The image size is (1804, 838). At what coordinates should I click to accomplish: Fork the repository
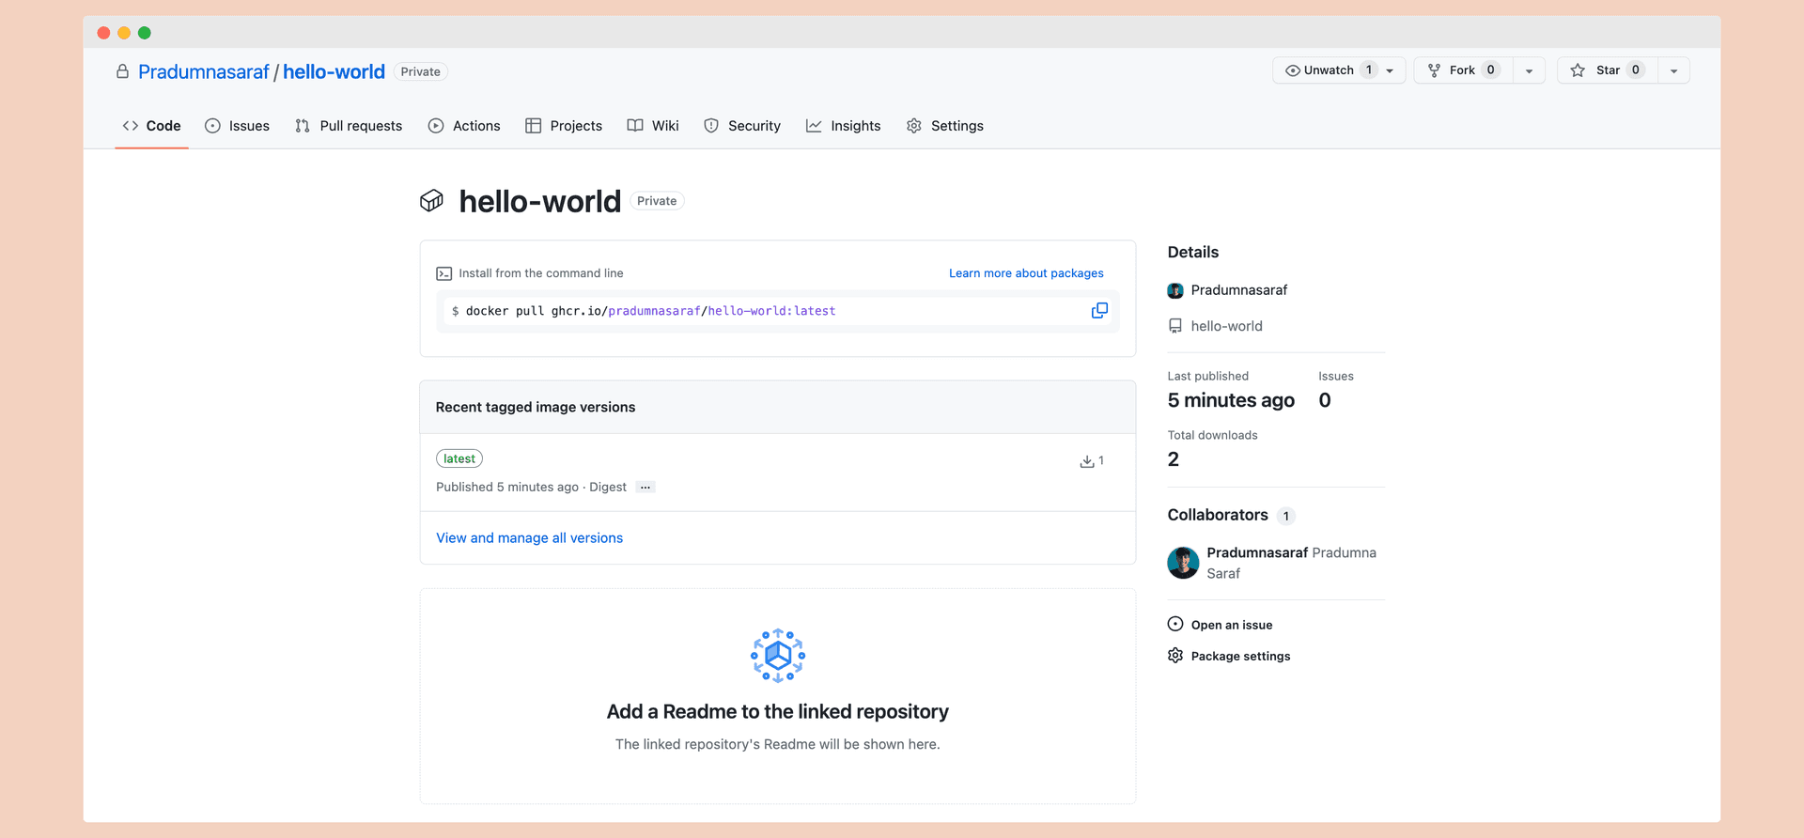[1463, 70]
